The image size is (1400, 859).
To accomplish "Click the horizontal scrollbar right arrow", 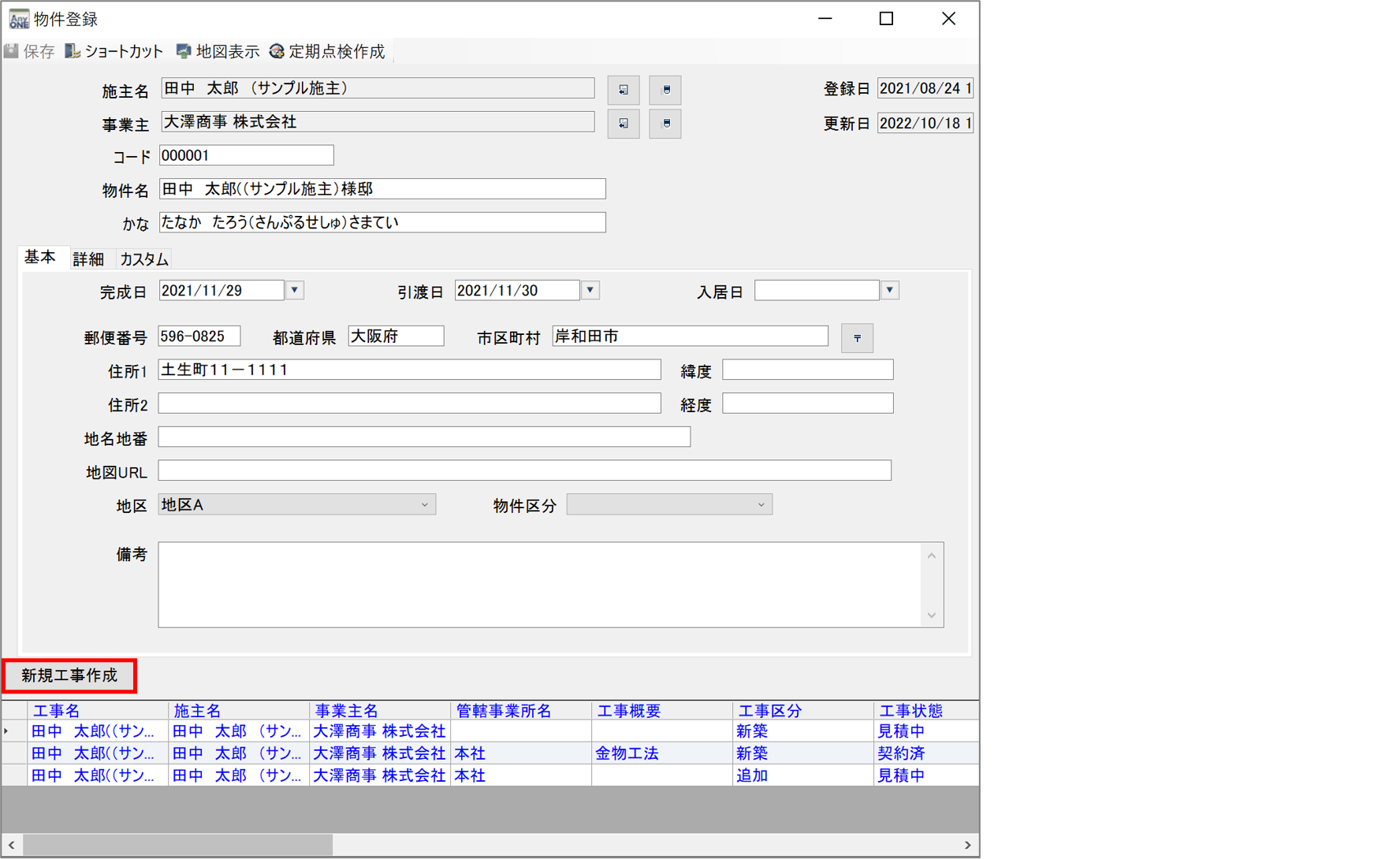I will tap(967, 845).
